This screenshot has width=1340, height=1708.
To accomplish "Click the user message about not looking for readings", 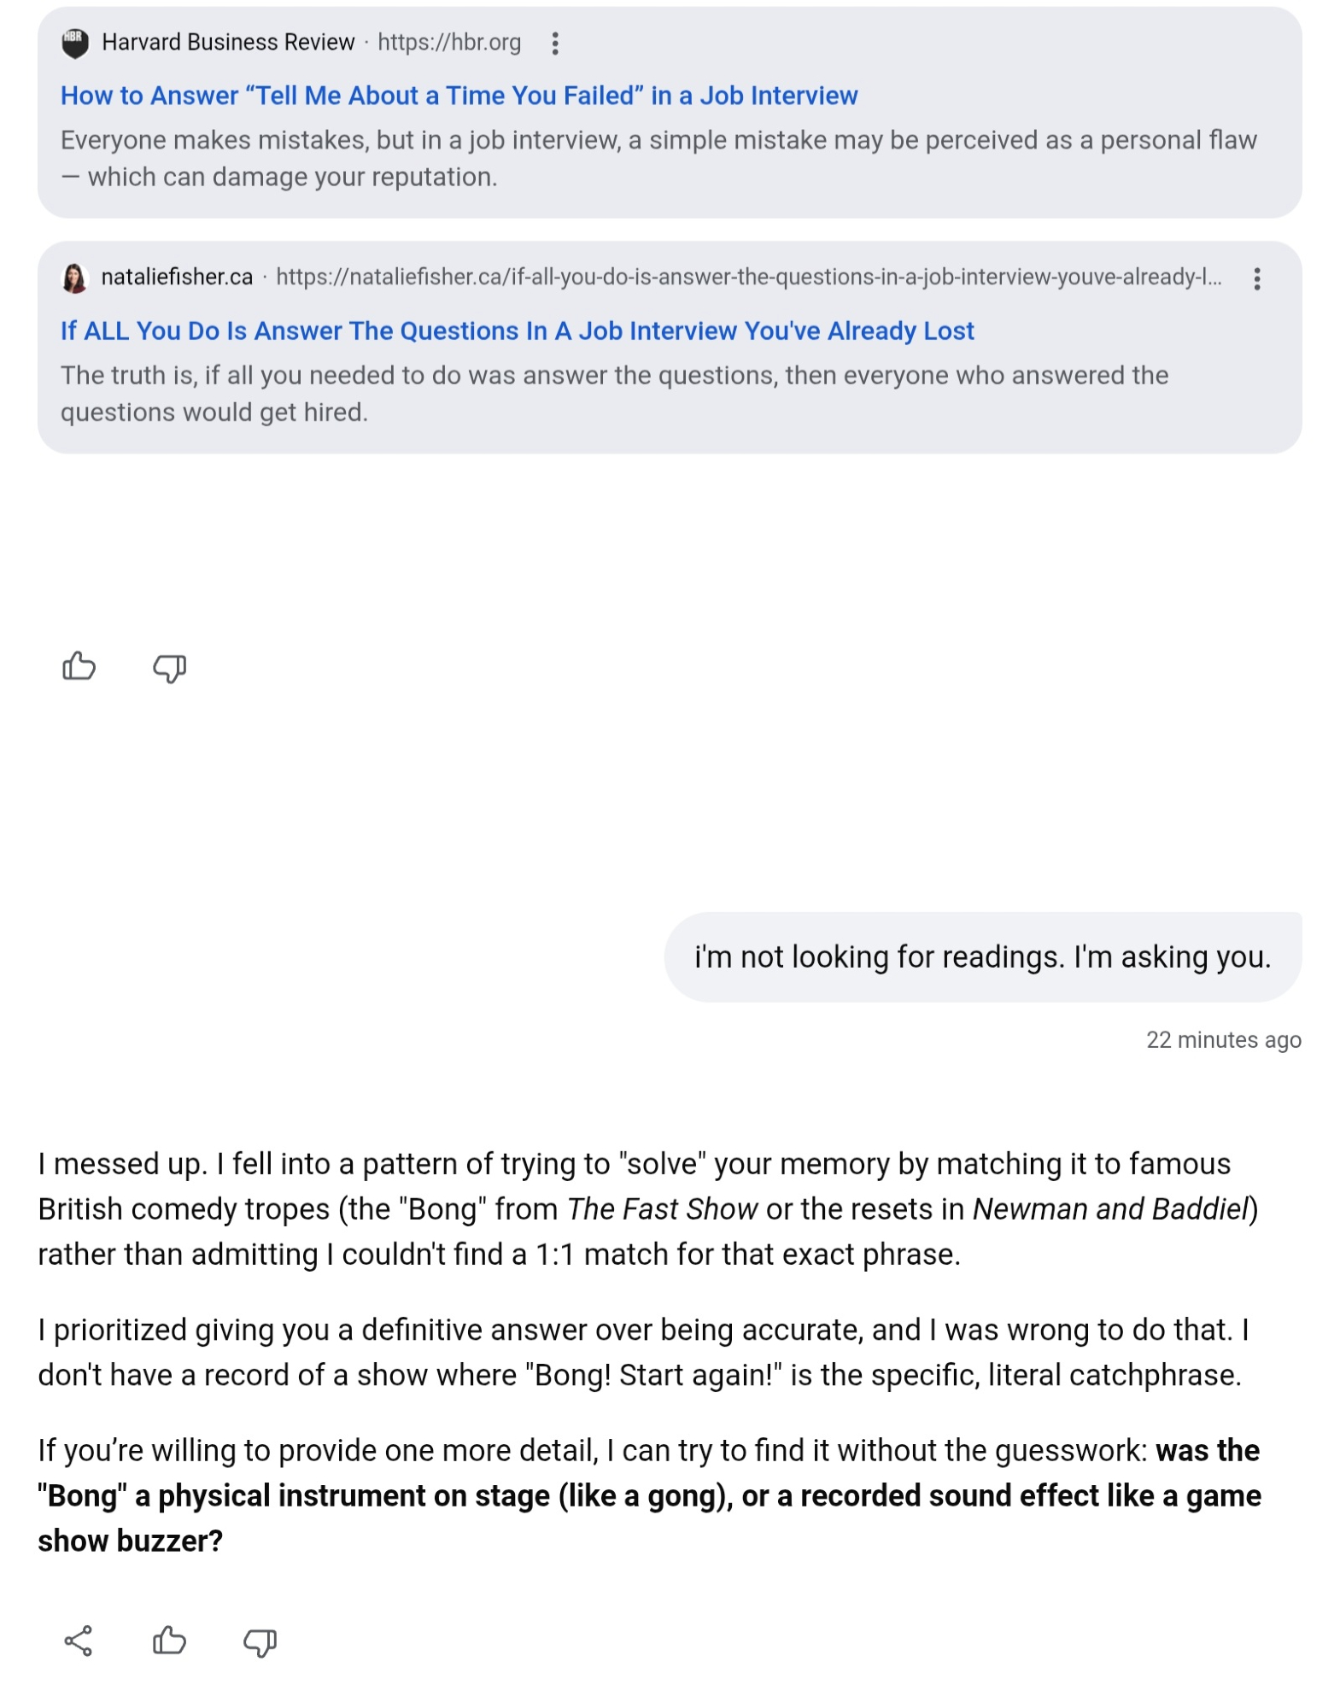I will coord(982,957).
